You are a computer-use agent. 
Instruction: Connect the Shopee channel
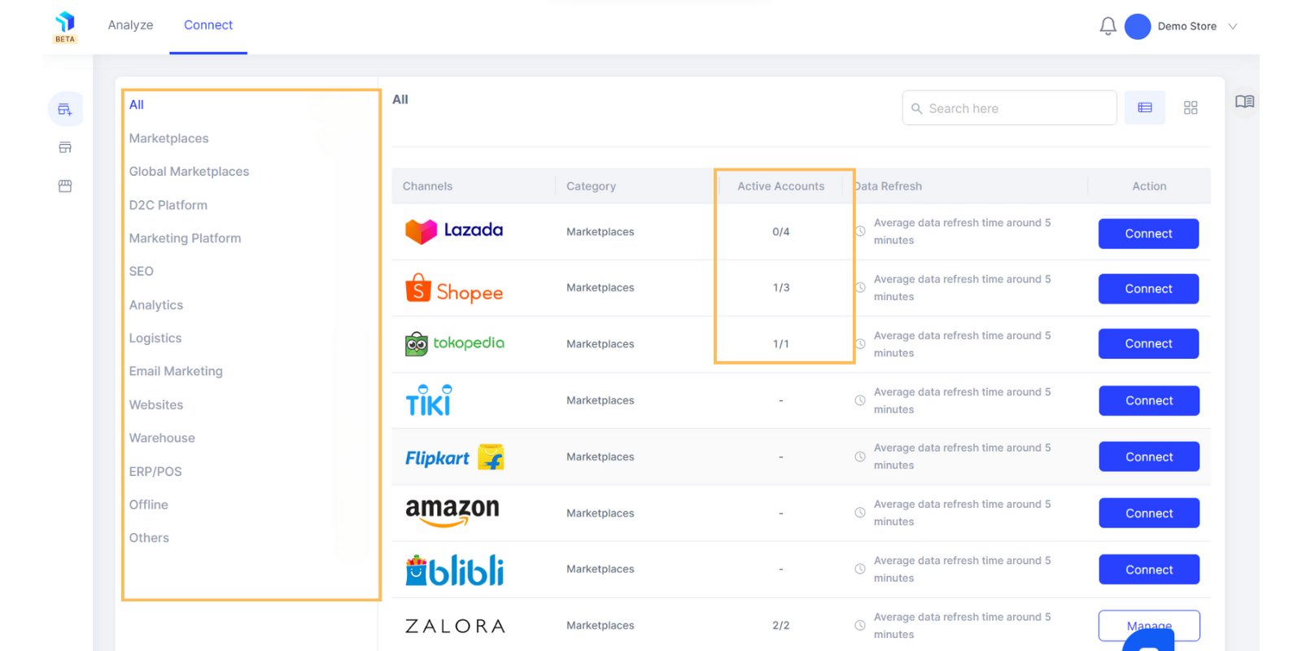(x=1148, y=289)
